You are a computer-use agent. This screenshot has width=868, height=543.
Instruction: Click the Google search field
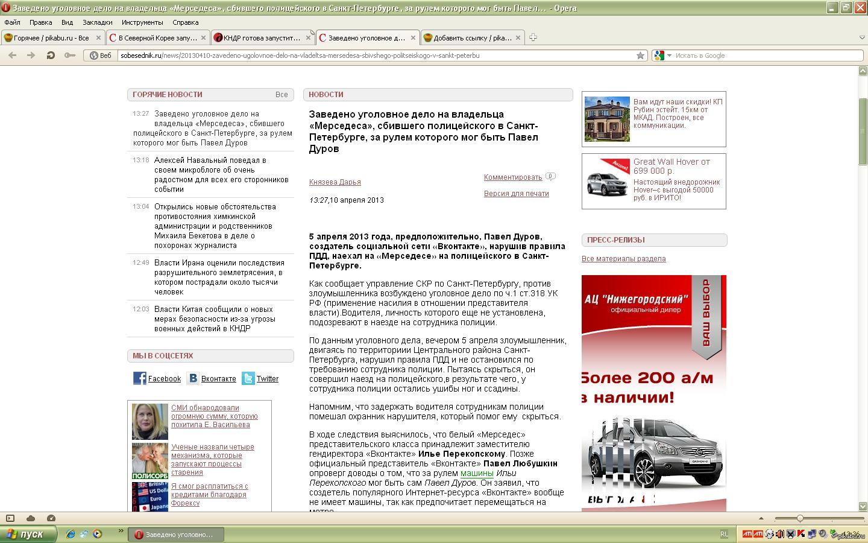pos(768,56)
